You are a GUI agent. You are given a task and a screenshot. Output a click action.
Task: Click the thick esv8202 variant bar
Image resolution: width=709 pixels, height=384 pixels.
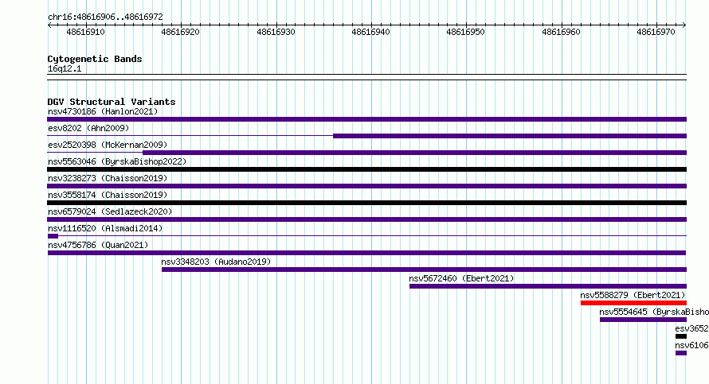(510, 136)
